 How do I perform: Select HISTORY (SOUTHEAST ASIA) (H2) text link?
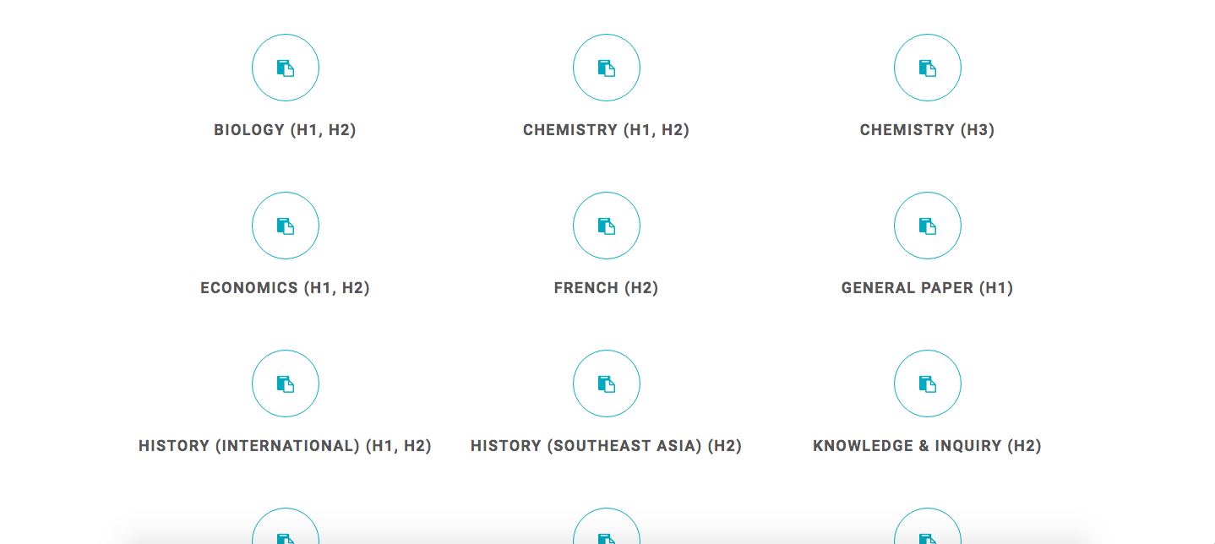coord(606,446)
